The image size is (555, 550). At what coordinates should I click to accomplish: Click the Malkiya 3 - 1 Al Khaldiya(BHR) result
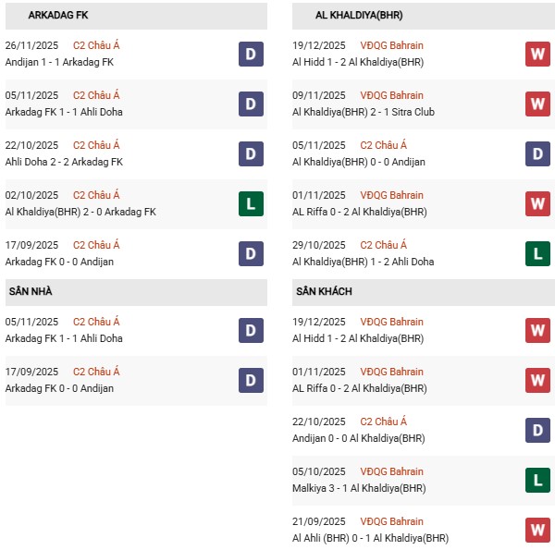coord(359,488)
